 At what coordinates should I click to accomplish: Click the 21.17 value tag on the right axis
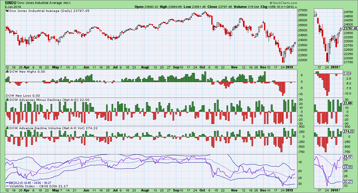coord(348,157)
